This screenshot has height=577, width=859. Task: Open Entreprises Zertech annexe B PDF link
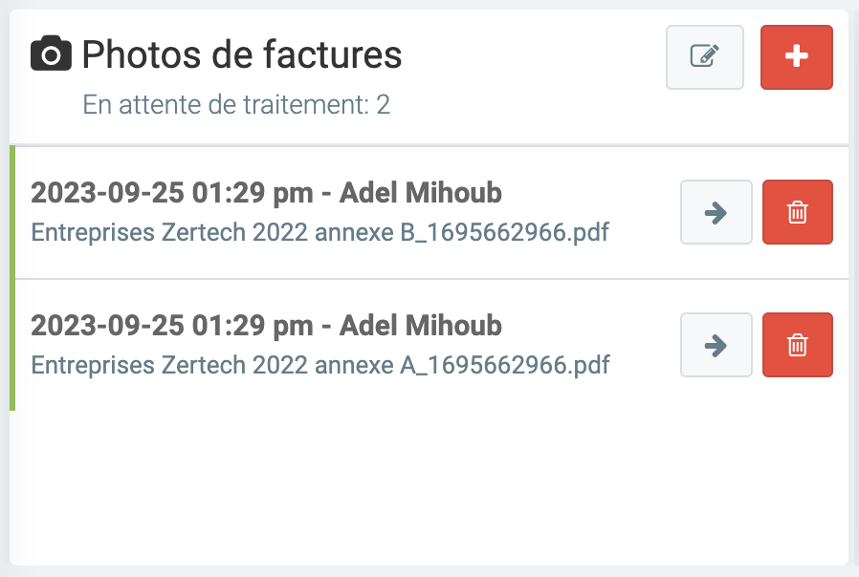tap(320, 232)
